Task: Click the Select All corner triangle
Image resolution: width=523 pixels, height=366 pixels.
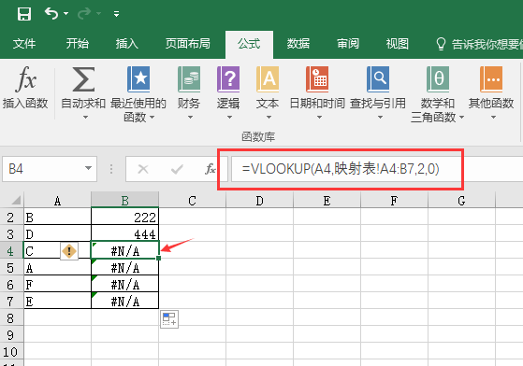Action: pos(15,201)
